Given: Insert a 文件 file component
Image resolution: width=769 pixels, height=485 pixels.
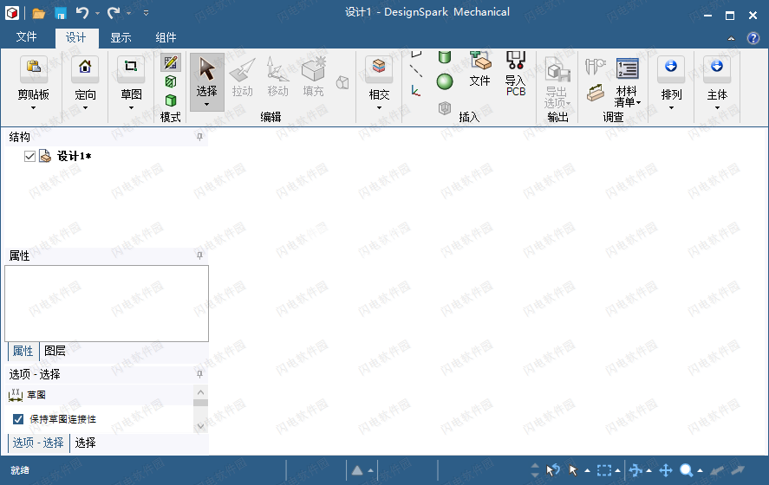Looking at the screenshot, I should 480,69.
